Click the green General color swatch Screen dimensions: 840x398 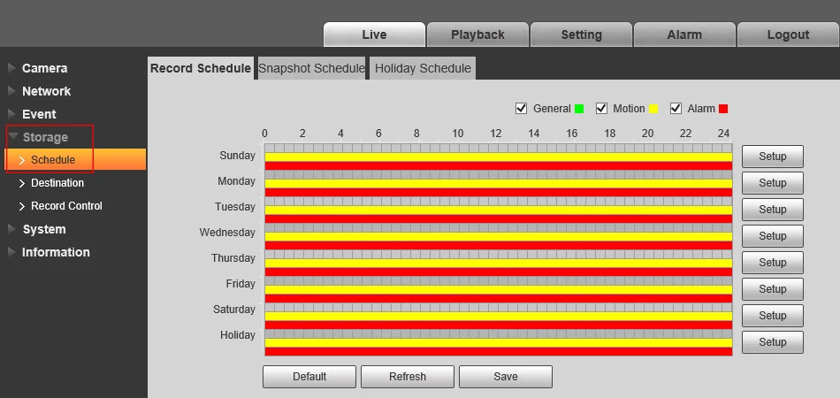coord(579,110)
